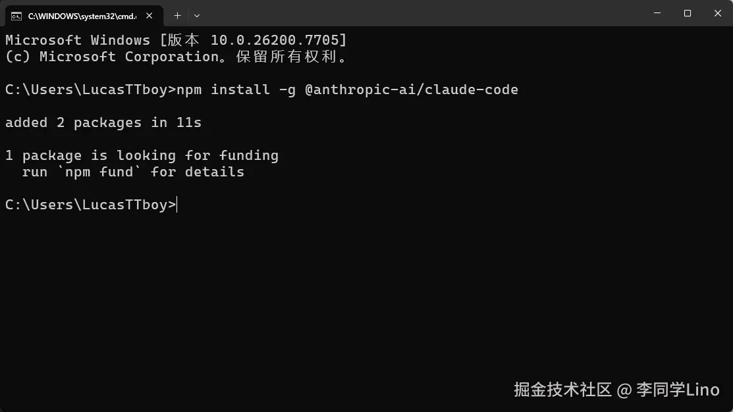Screen dimensions: 733x412
Task: Click the 'added 2 packages in 11s' line
Action: tap(103, 122)
